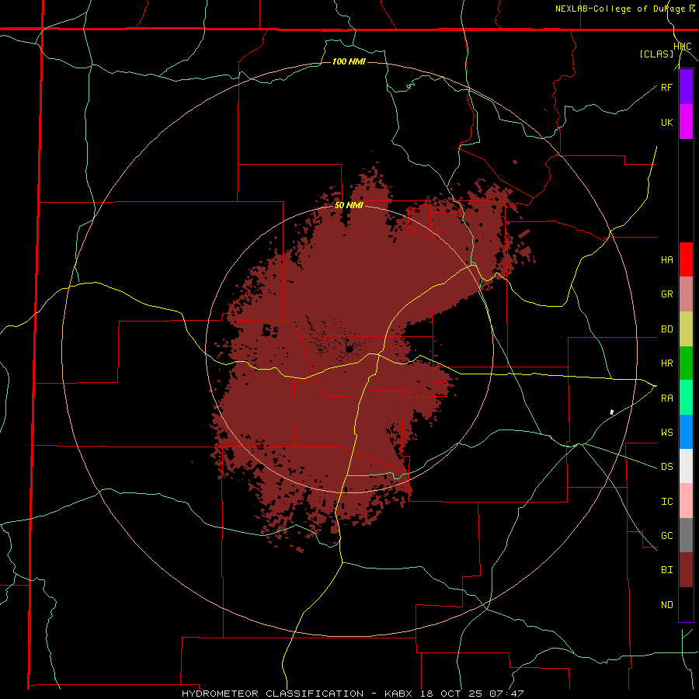Click the UK magenta legend color swatch
Screen dimensions: 699x699
point(686,122)
